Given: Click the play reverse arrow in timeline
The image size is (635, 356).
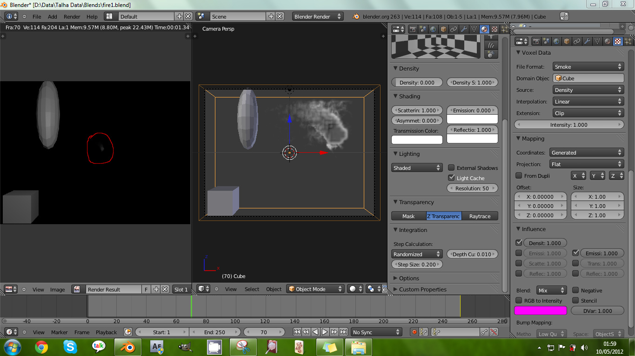Looking at the screenshot, I should (315, 332).
